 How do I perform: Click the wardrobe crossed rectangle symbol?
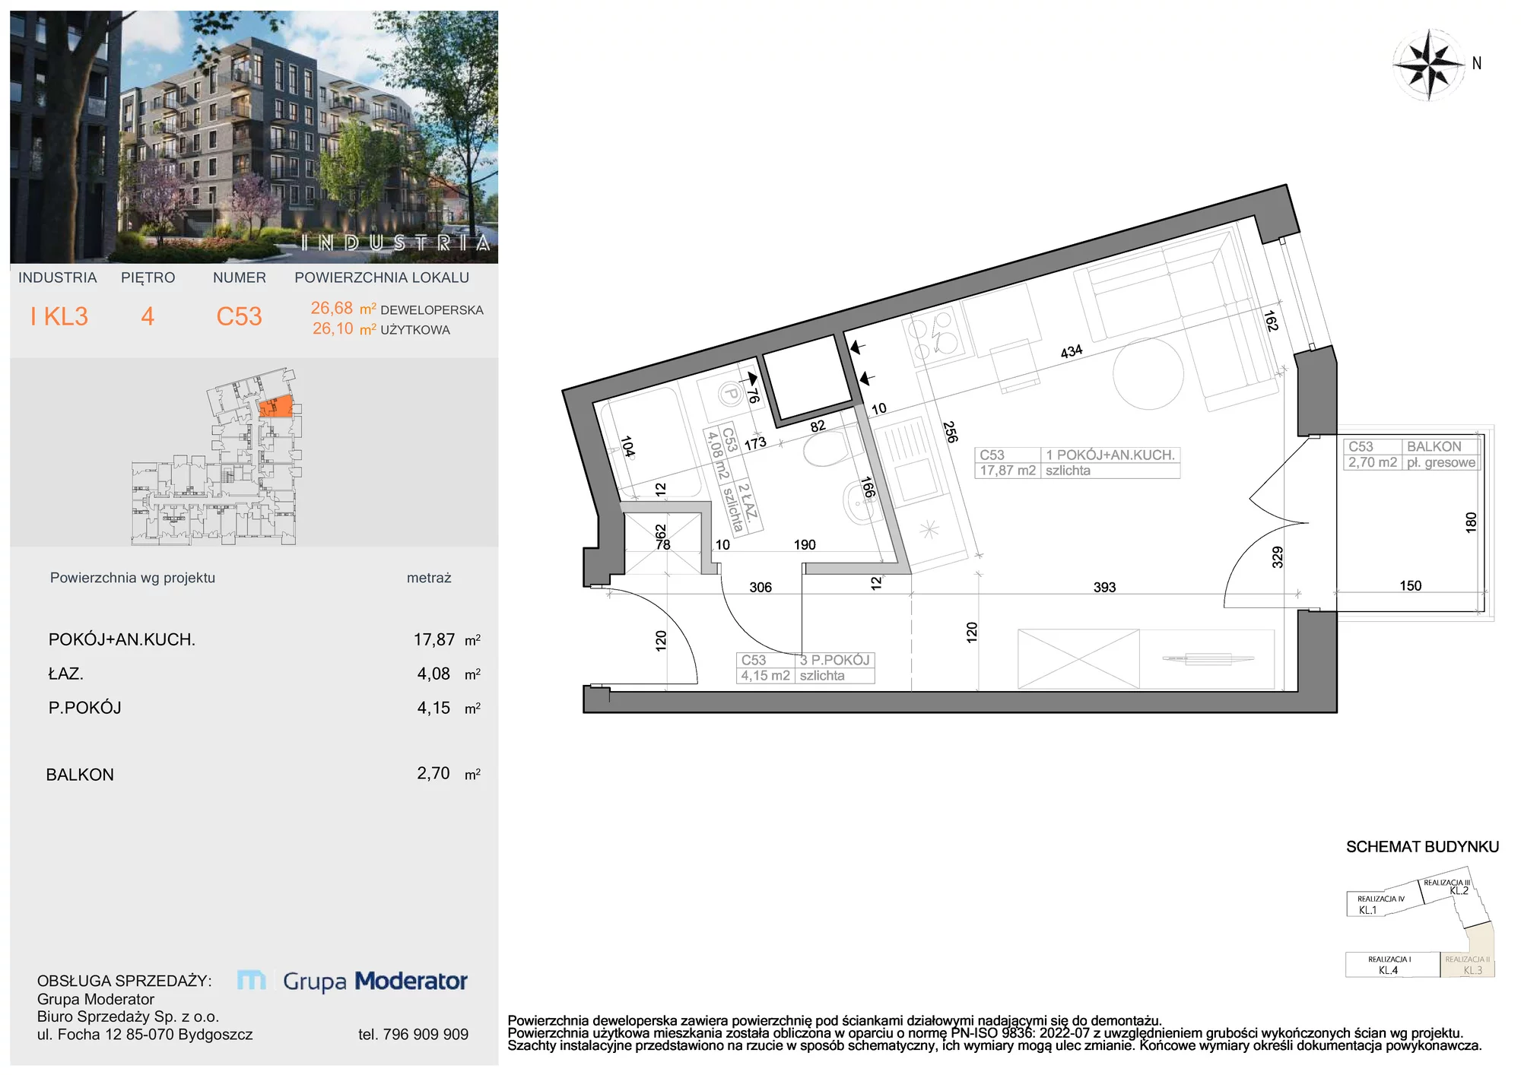(x=1078, y=659)
